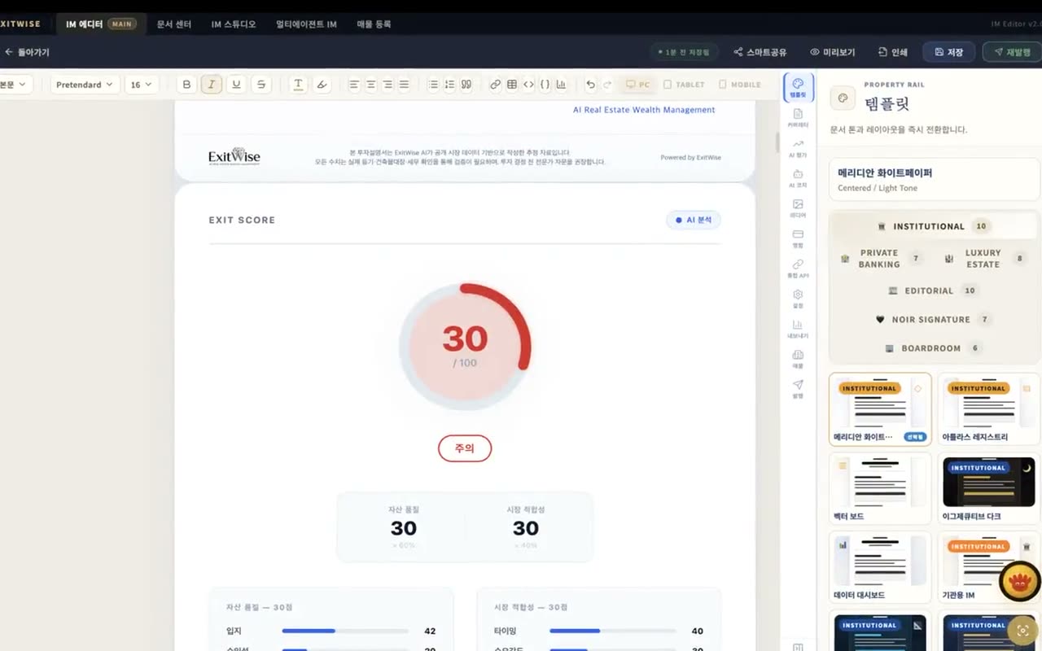The height and width of the screenshot is (651, 1042).
Task: Open the font size 16 dropdown
Action: [142, 85]
